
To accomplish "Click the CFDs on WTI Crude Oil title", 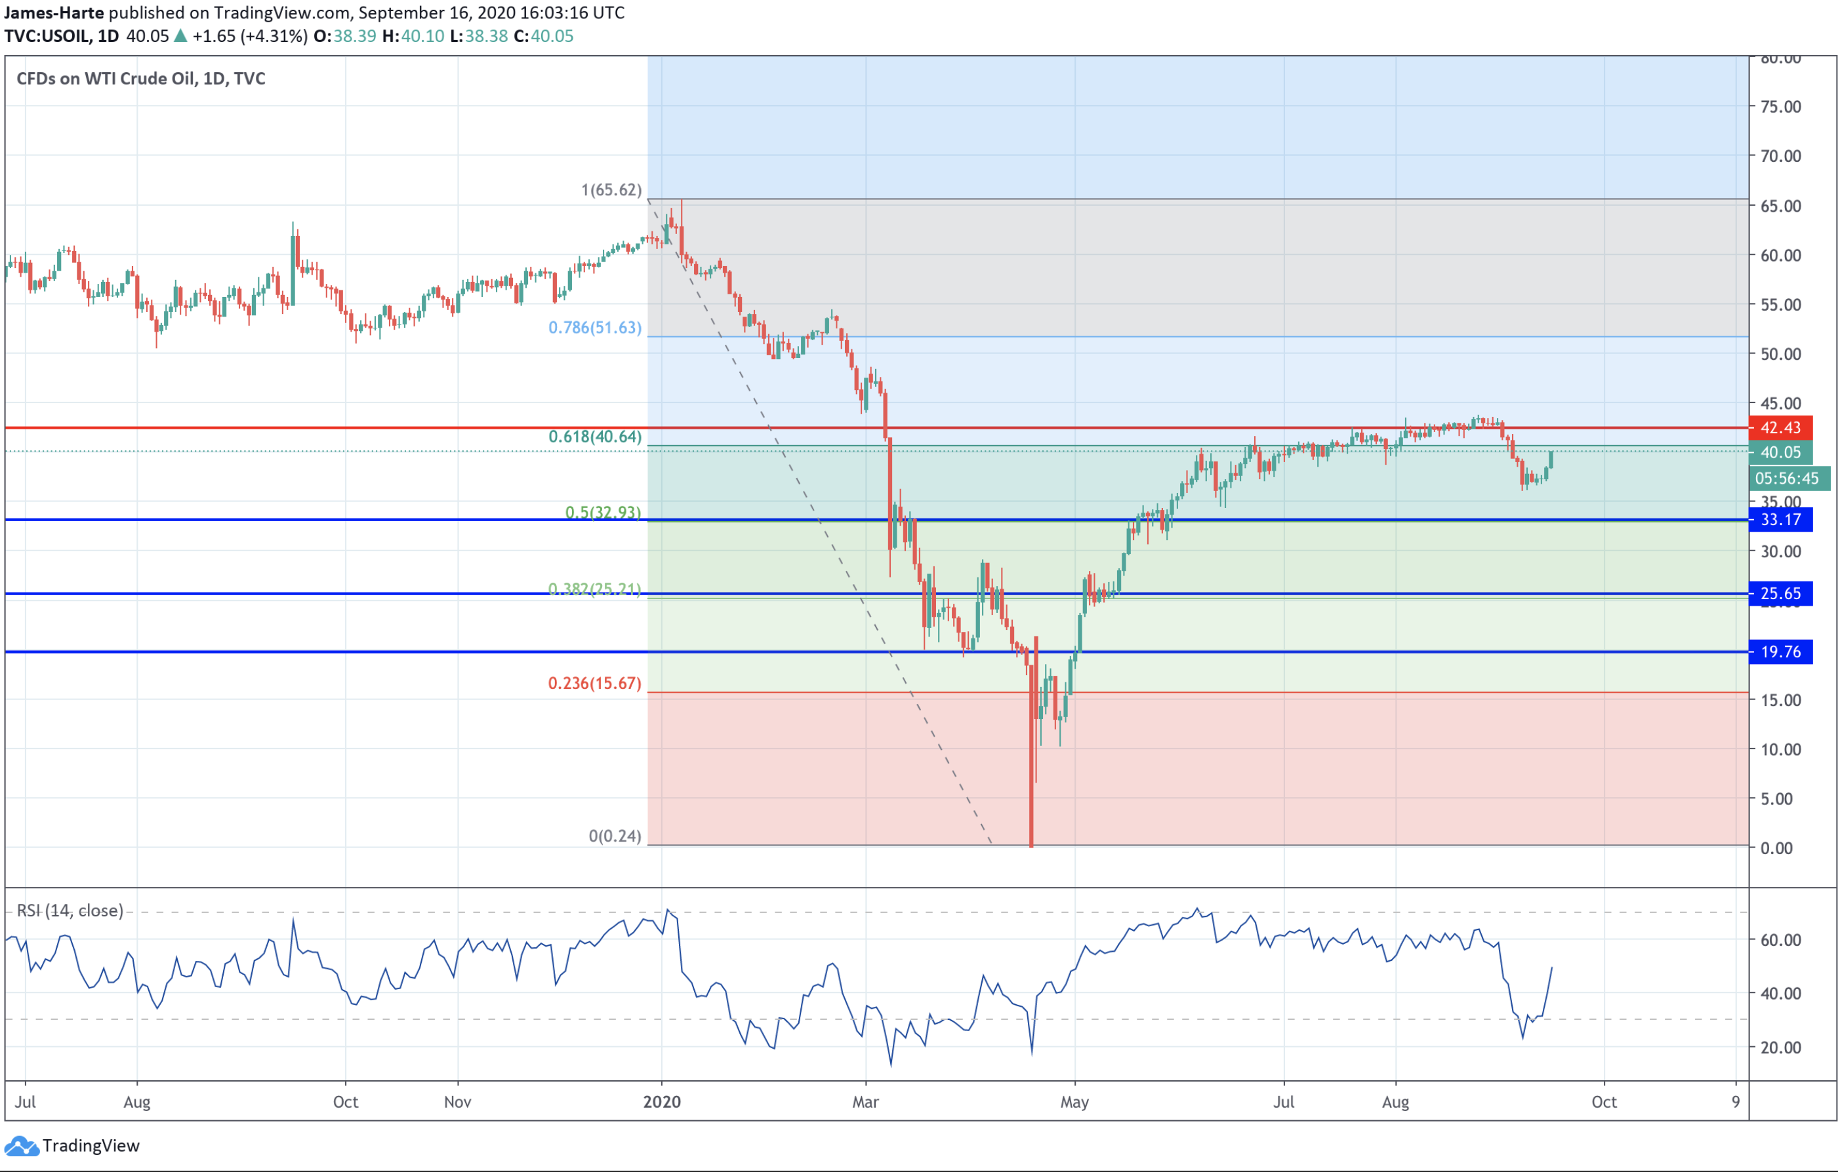I will 140,79.
